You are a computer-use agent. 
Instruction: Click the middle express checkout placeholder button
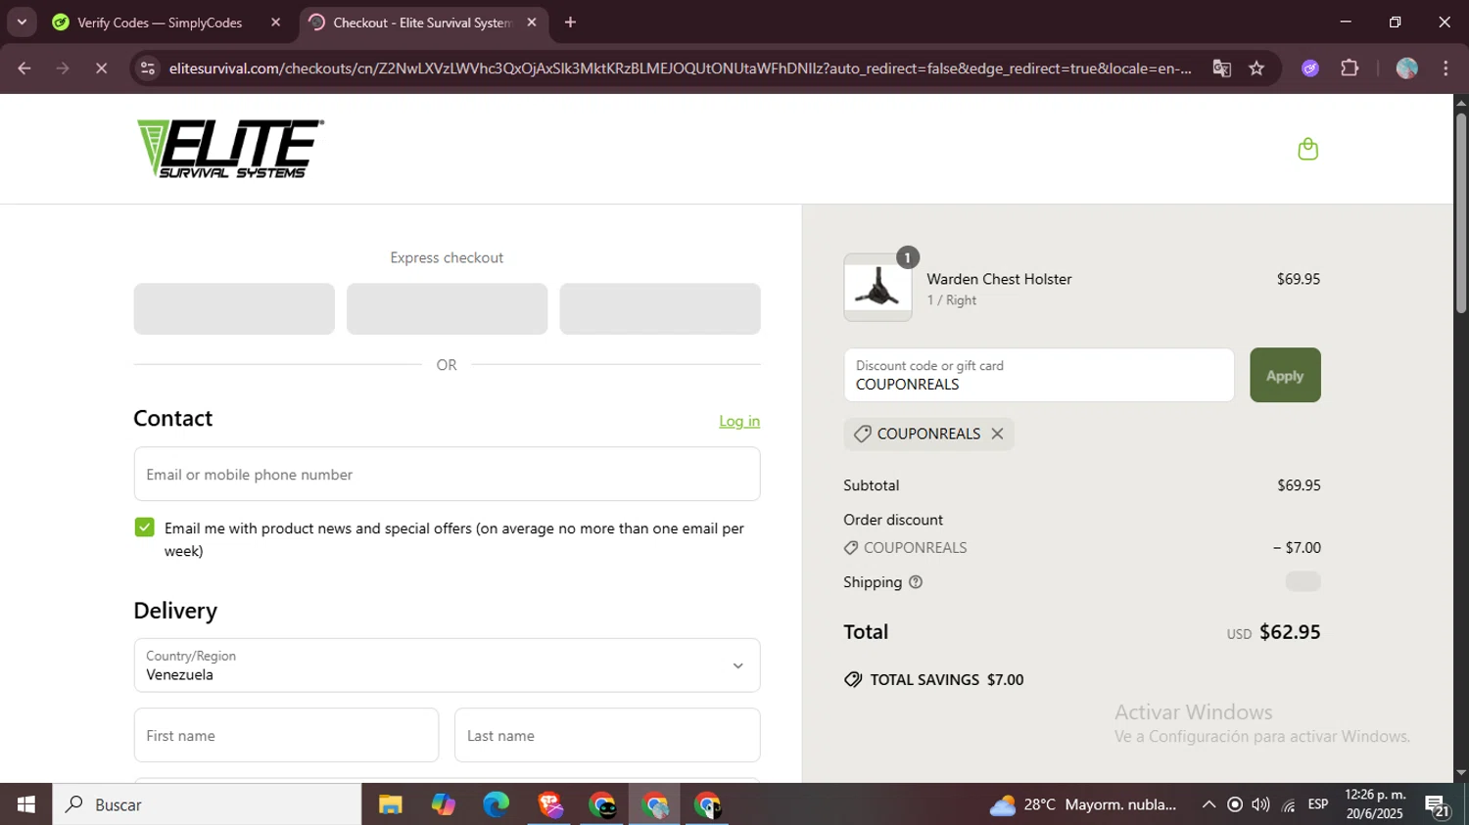pyautogui.click(x=447, y=308)
